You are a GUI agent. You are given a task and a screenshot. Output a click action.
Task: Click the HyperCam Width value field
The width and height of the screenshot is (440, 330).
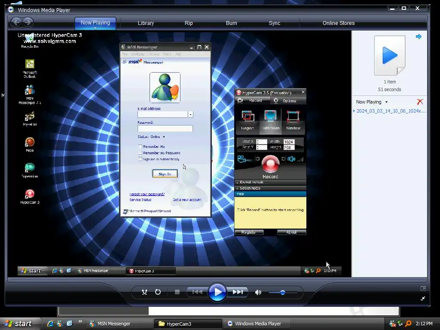click(289, 142)
